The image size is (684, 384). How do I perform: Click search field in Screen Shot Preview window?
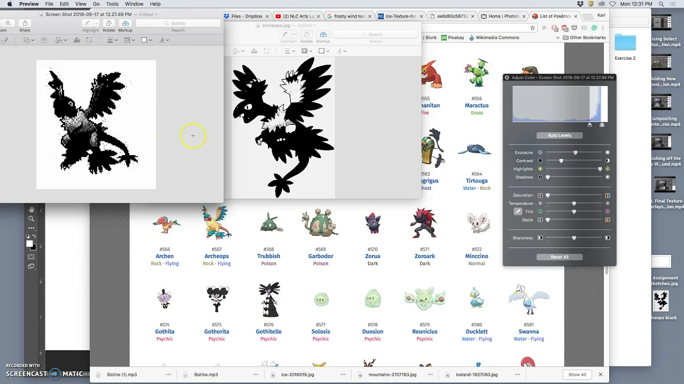click(178, 23)
